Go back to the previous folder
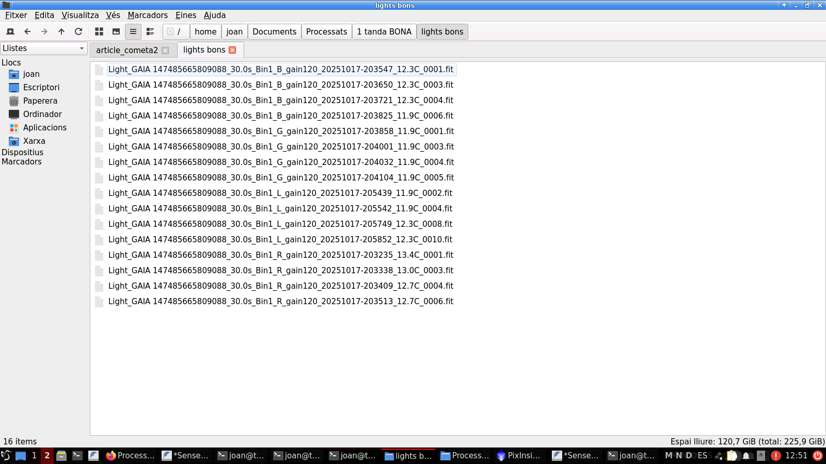Viewport: 826px width, 464px height. pyautogui.click(x=27, y=31)
